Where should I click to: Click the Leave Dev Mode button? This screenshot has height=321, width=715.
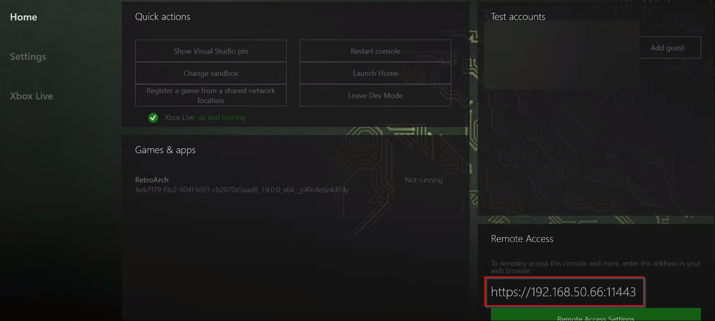375,95
